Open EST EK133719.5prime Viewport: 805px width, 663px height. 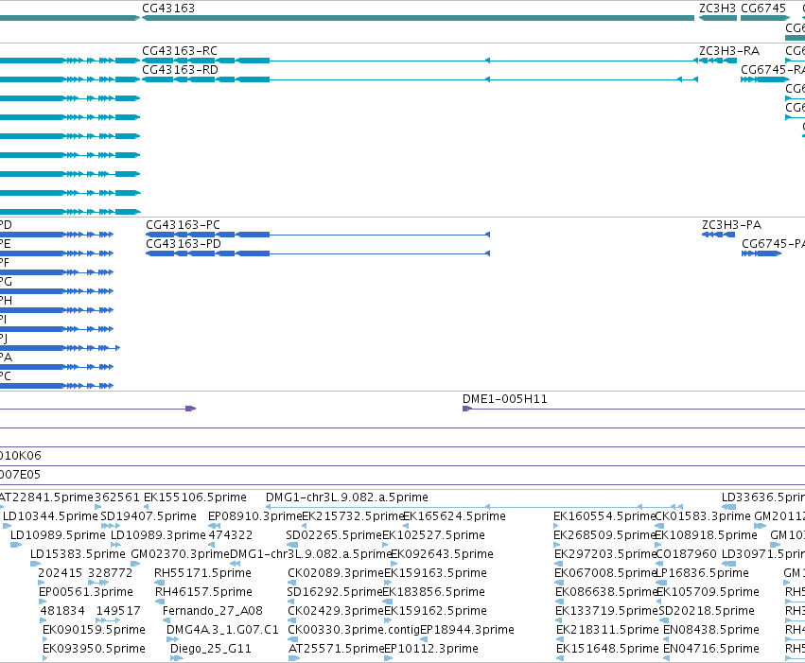point(607,611)
